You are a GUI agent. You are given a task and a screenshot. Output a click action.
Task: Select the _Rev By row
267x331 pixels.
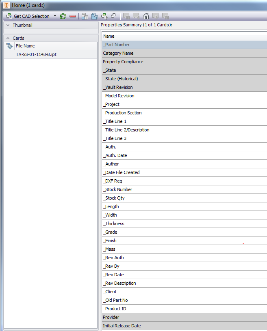(184, 266)
